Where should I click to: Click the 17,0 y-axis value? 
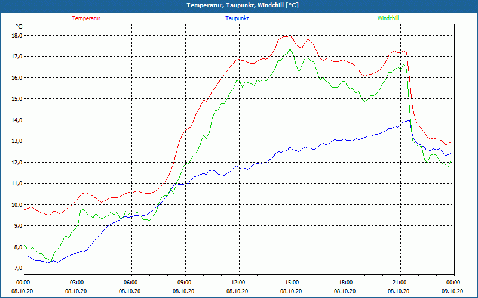tap(17, 57)
